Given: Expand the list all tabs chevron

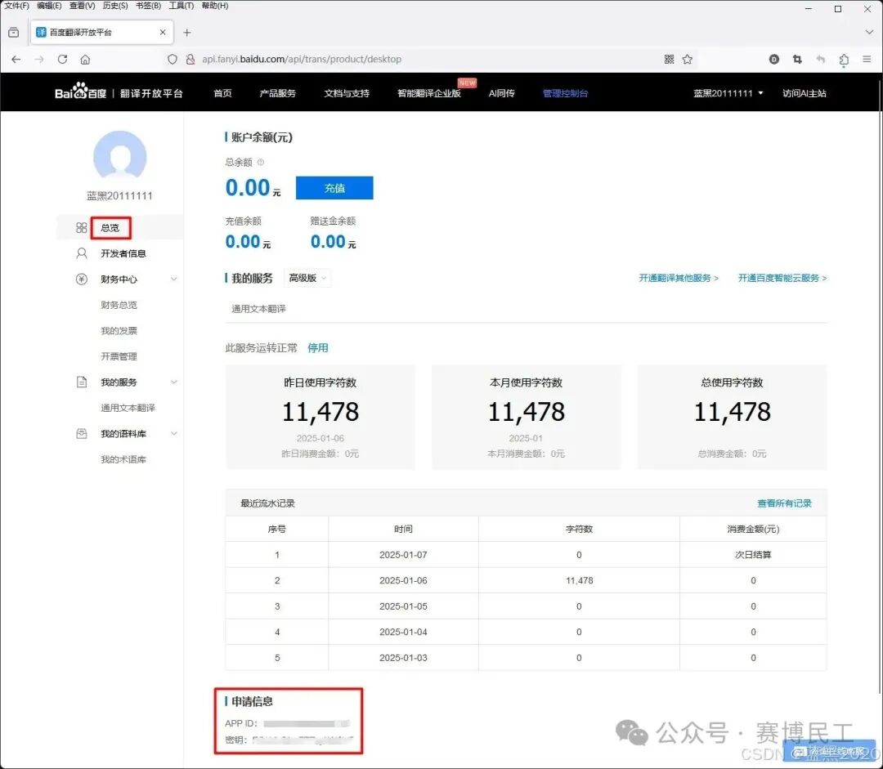Looking at the screenshot, I should pyautogui.click(x=869, y=33).
